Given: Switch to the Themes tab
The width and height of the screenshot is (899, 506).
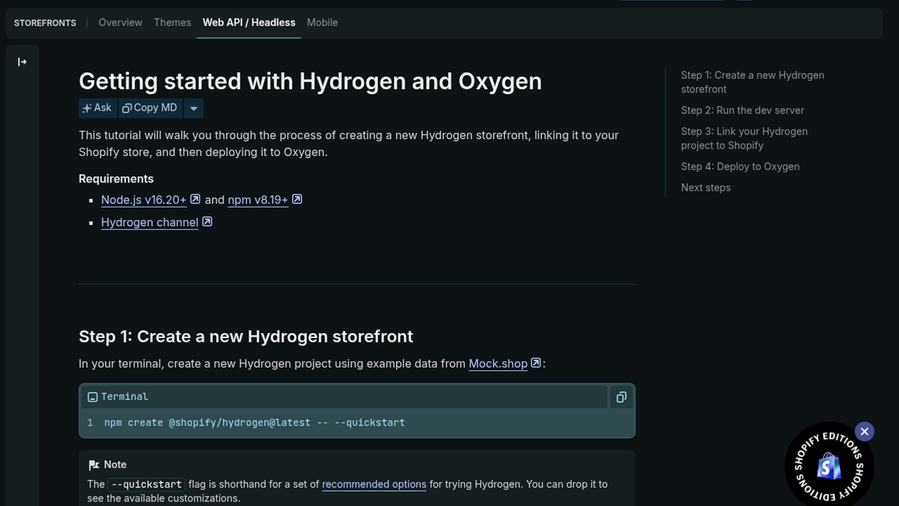Looking at the screenshot, I should click(172, 22).
